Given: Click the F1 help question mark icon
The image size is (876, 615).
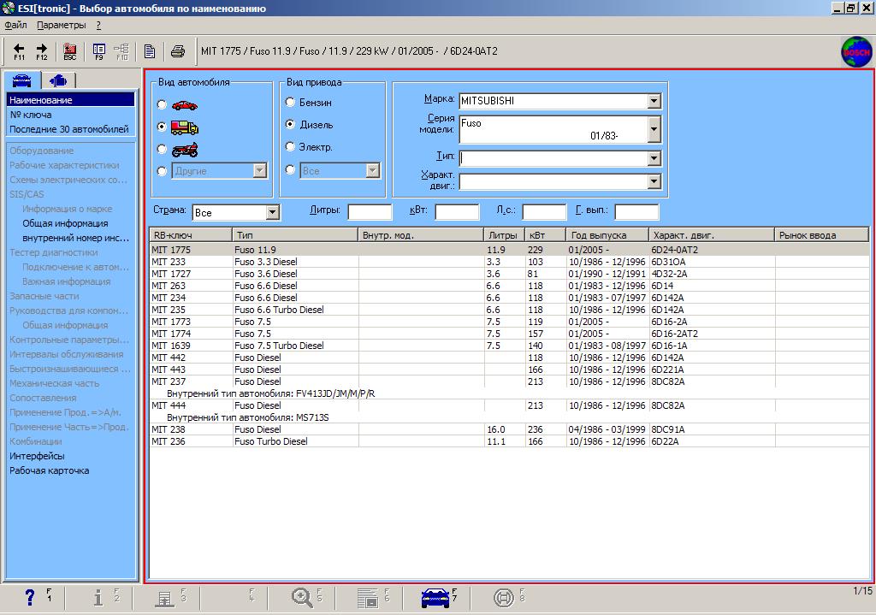Looking at the screenshot, I should coord(30,597).
